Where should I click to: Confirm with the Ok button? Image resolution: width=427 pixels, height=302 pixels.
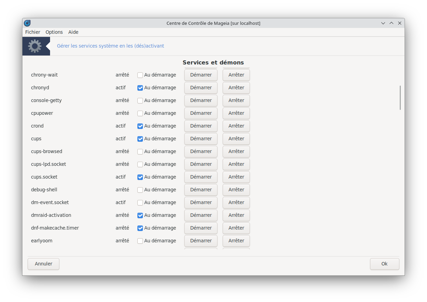[384, 264]
